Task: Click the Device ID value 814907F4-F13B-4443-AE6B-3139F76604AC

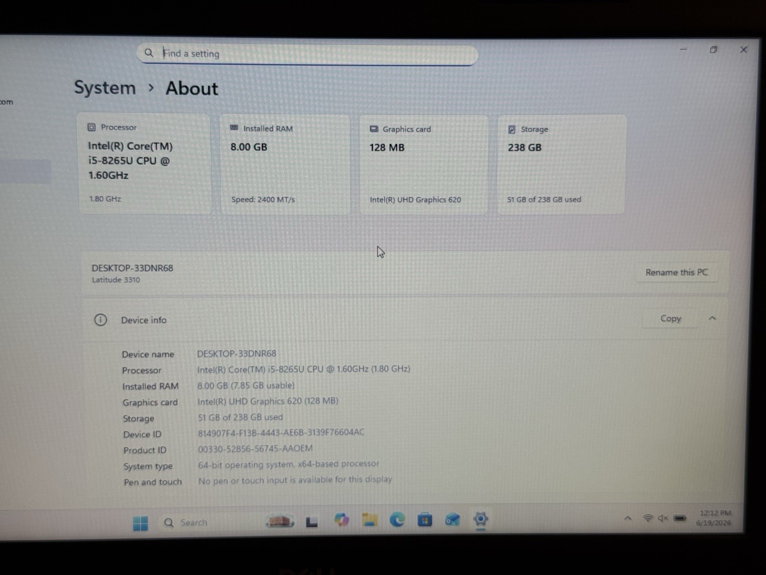Action: point(281,432)
